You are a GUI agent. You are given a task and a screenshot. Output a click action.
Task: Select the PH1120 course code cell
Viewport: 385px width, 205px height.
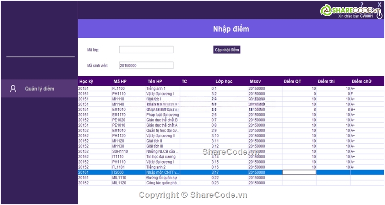129,136
